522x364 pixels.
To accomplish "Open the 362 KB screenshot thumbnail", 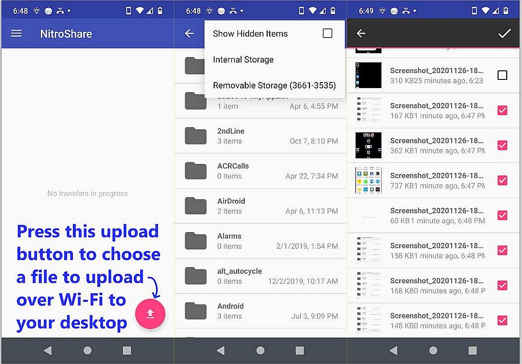I will point(368,145).
